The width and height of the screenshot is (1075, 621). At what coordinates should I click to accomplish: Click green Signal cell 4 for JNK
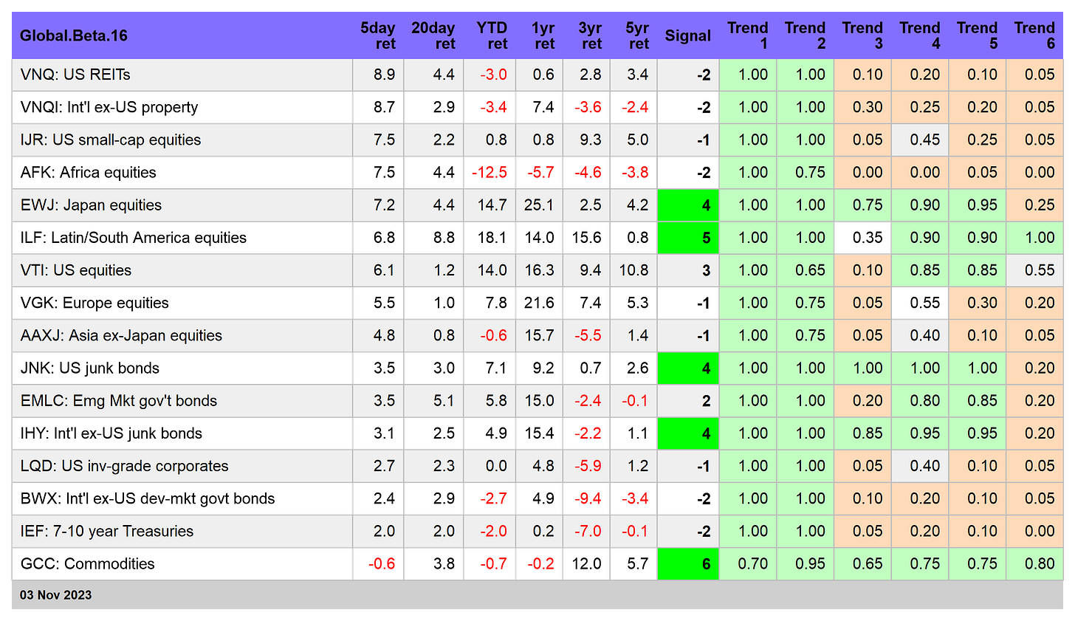point(688,368)
